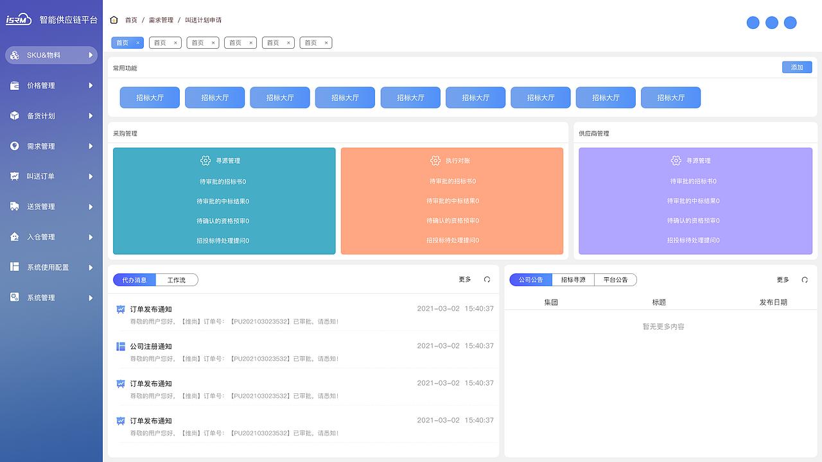Switch to 公司公告 tab
Screen dimensions: 822x462
tap(530, 280)
